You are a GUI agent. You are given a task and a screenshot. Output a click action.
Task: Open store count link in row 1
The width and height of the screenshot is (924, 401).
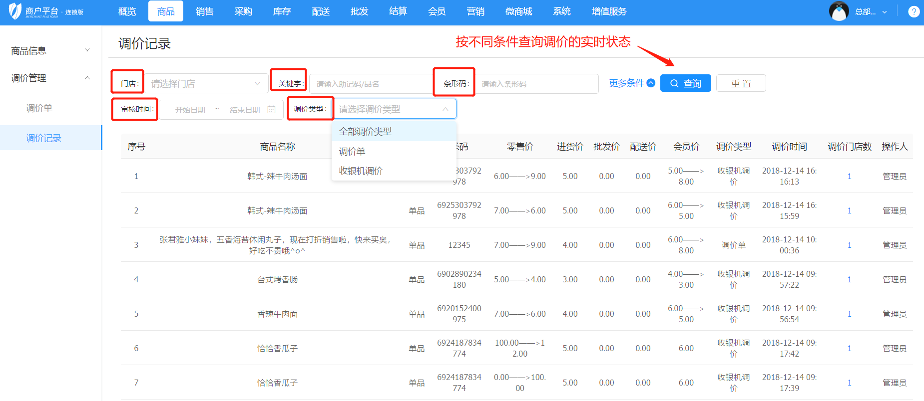[x=849, y=176]
